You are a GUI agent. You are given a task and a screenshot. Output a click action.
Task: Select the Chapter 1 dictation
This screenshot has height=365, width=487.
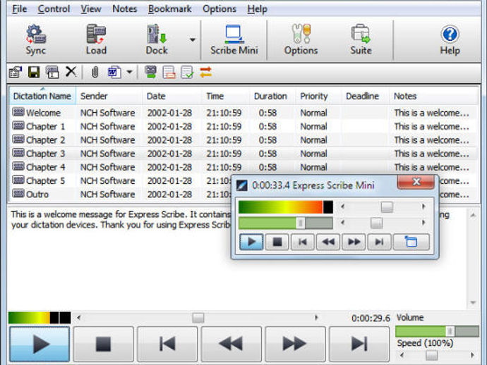[x=243, y=127]
